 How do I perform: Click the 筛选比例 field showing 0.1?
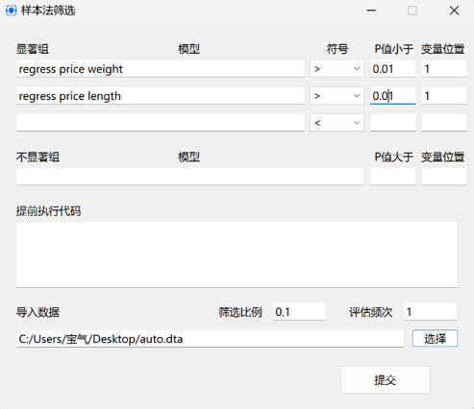tap(300, 312)
